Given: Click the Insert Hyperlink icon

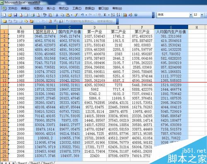Looking at the screenshot, I should pos(99,15).
